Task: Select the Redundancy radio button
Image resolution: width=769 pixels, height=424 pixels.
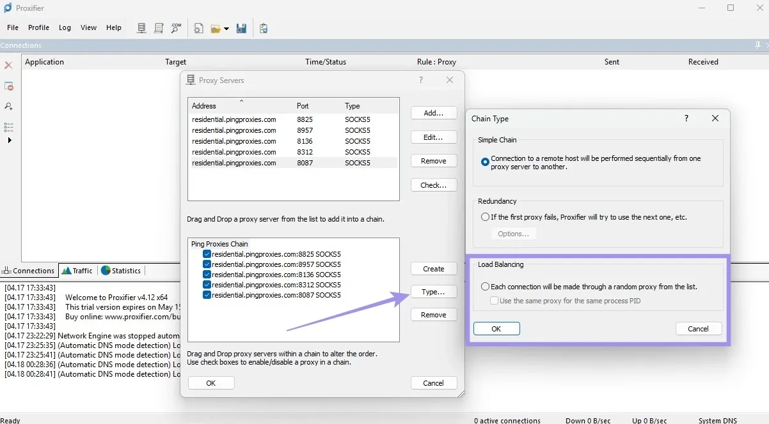Action: point(485,217)
